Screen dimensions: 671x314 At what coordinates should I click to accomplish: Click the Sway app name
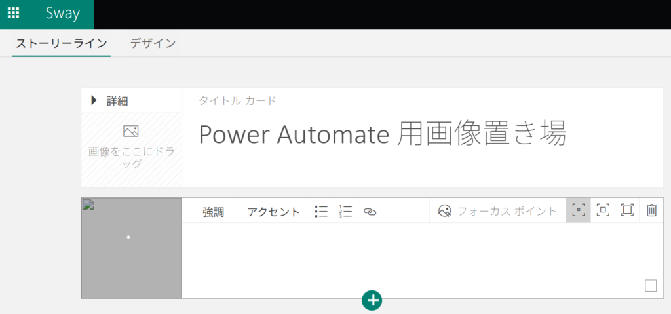[63, 14]
